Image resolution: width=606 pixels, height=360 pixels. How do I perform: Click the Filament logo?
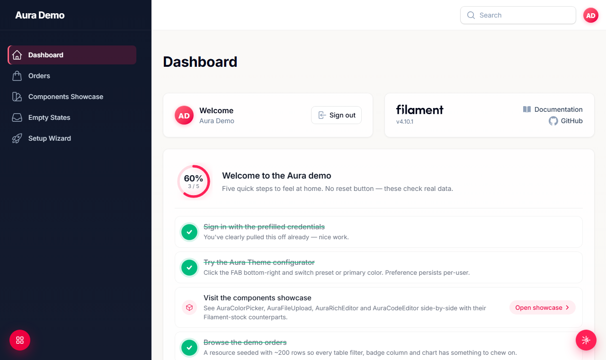419,110
